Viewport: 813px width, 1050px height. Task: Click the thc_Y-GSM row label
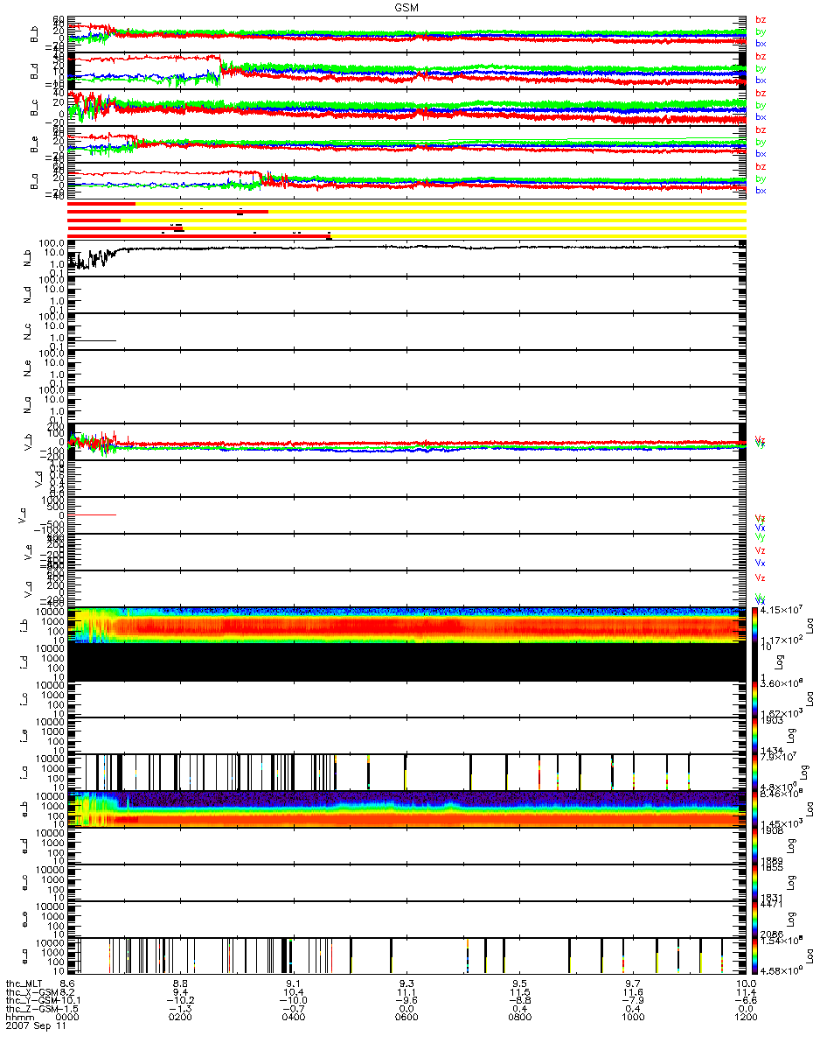point(30,1000)
